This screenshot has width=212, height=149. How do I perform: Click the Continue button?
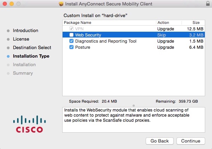(x=190, y=141)
